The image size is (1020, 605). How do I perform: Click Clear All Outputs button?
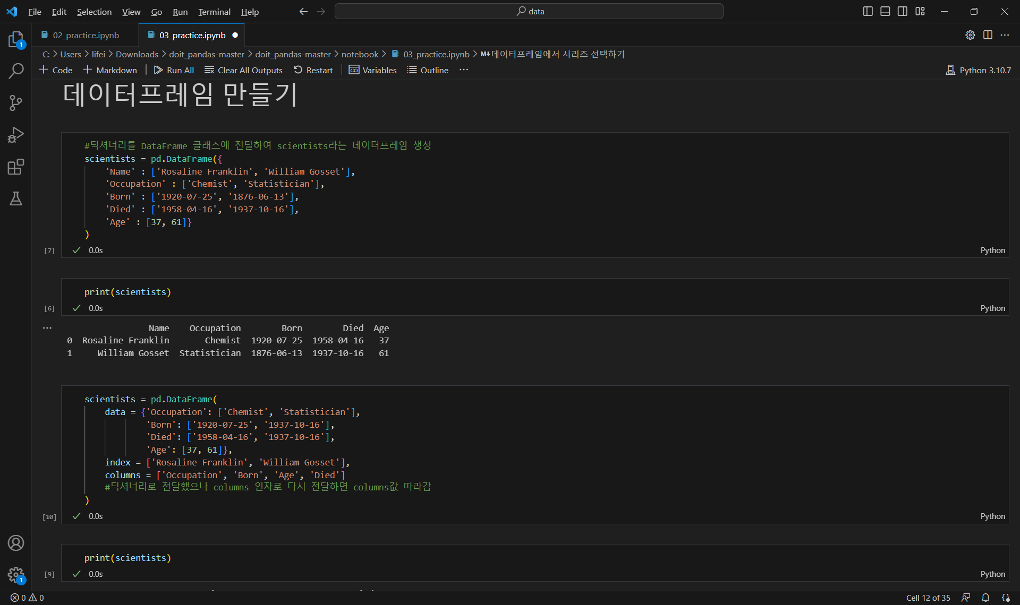pyautogui.click(x=243, y=70)
